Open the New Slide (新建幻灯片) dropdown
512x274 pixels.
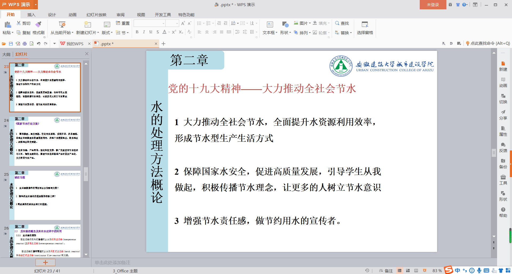[88, 32]
